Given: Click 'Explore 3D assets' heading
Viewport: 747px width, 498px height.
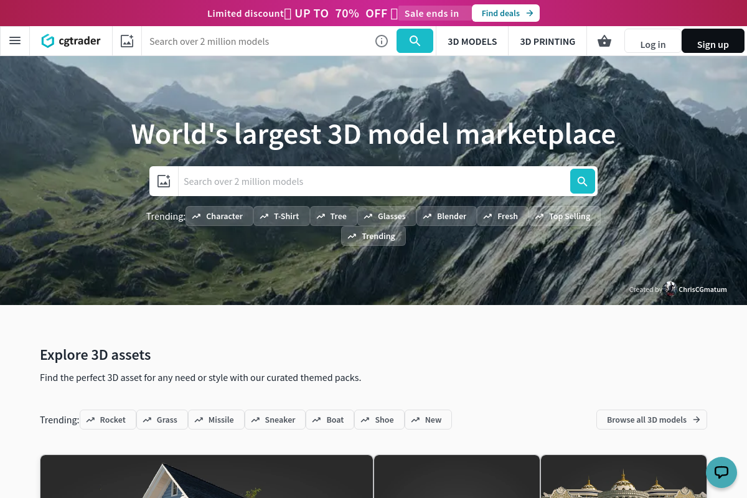Looking at the screenshot, I should [95, 355].
